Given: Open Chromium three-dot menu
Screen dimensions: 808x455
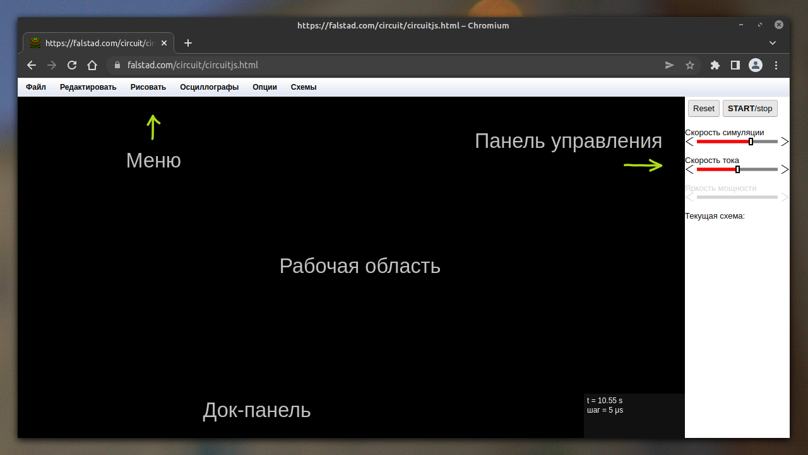Looking at the screenshot, I should [x=776, y=65].
